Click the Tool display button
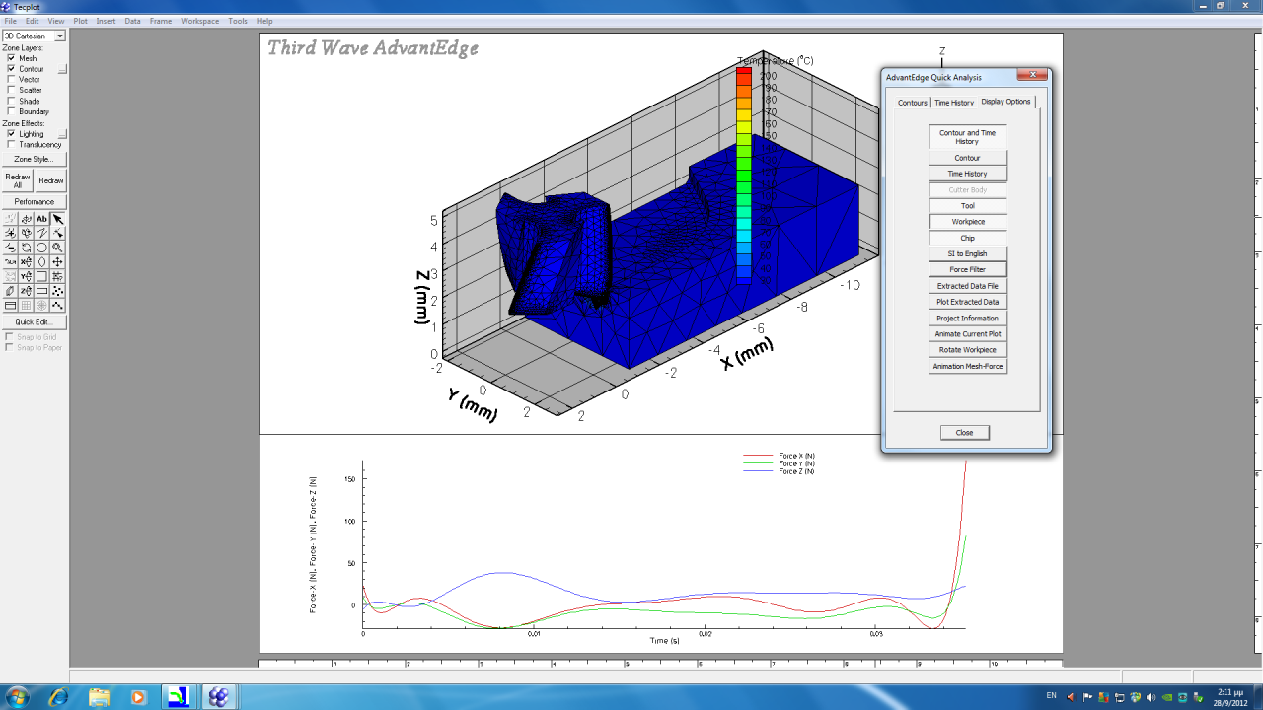The width and height of the screenshot is (1263, 710). coord(967,205)
